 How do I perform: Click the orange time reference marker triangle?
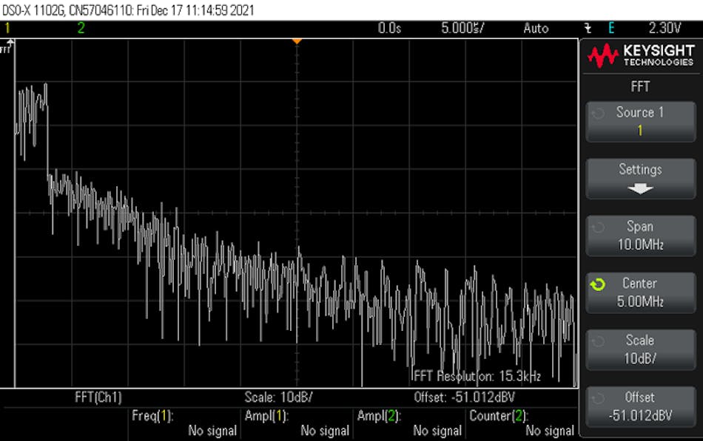click(x=297, y=42)
